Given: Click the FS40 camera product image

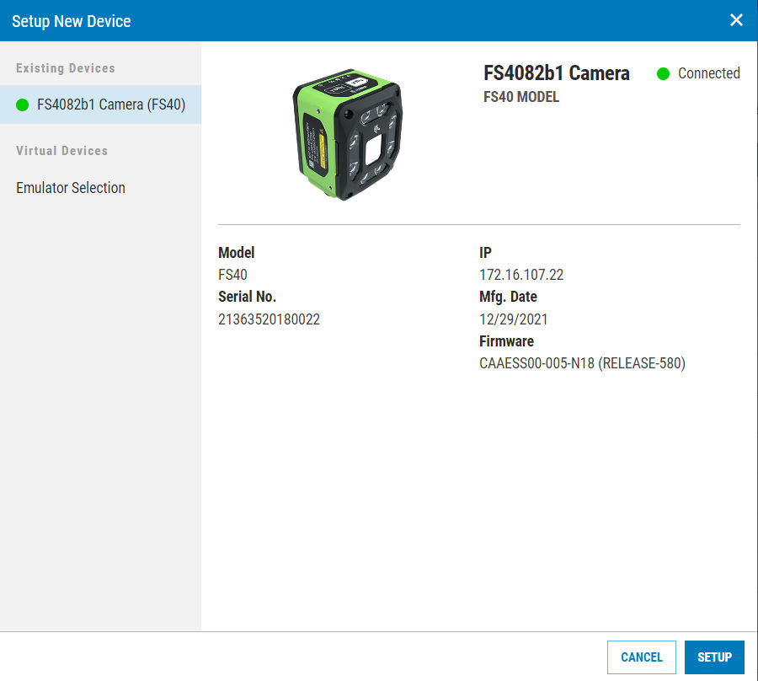Looking at the screenshot, I should 347,135.
